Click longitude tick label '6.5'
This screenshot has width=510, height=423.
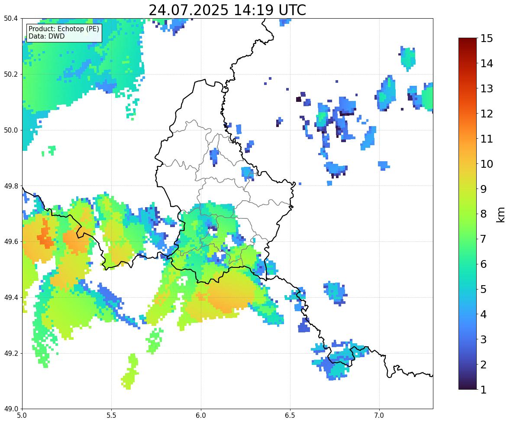290,416
